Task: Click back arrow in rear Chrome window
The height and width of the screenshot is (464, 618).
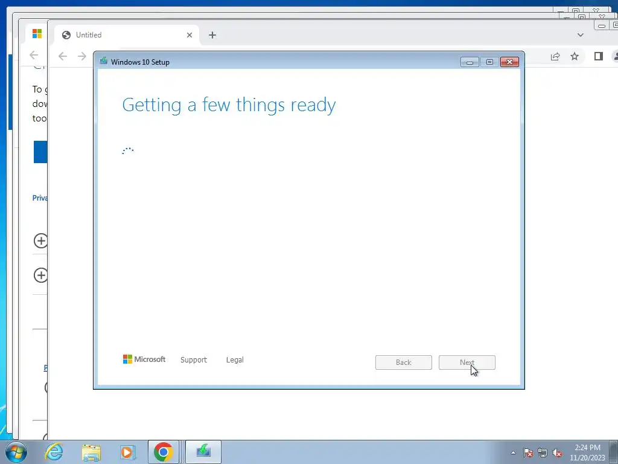Action: pyautogui.click(x=34, y=55)
